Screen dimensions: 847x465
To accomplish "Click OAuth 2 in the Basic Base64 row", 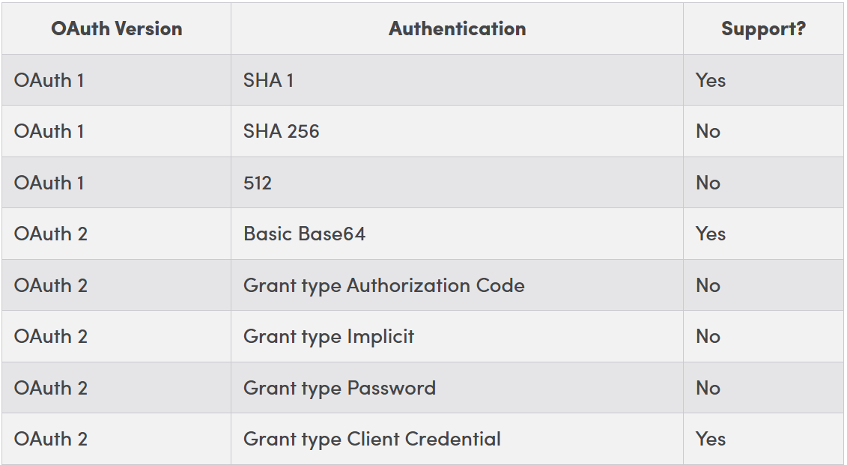I will coord(50,234).
